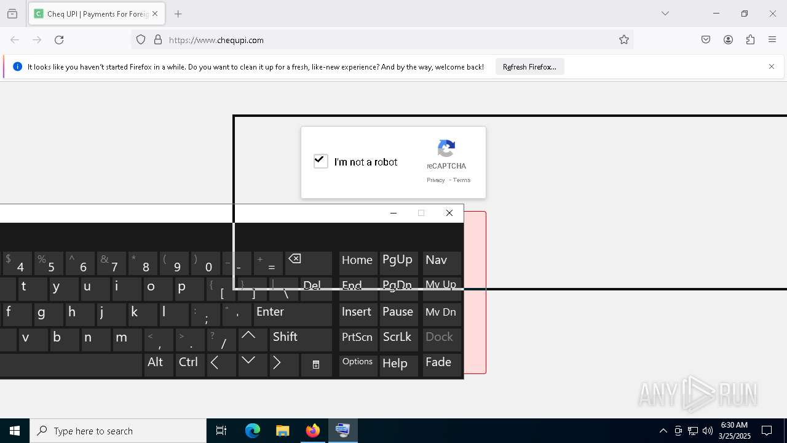Click the 7 key on on-screen keyboard
Screen dimensions: 787x443
click(111, 263)
